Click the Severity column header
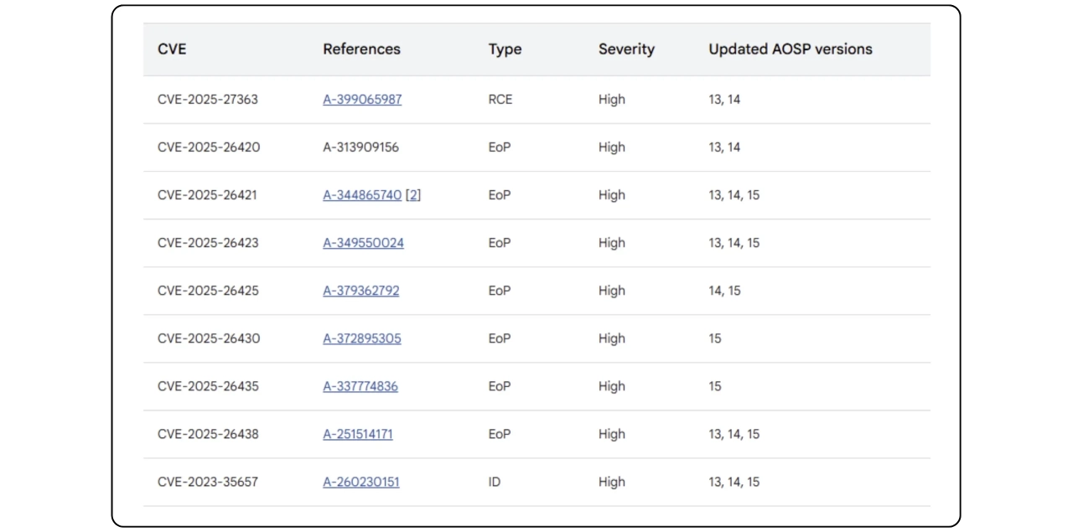1073x532 pixels. point(626,49)
